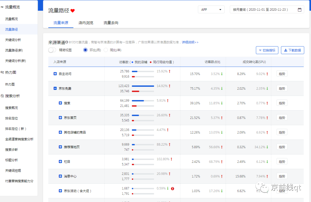Open the calendar icon in date field
This screenshot has height=202, width=311.
coord(299,10)
